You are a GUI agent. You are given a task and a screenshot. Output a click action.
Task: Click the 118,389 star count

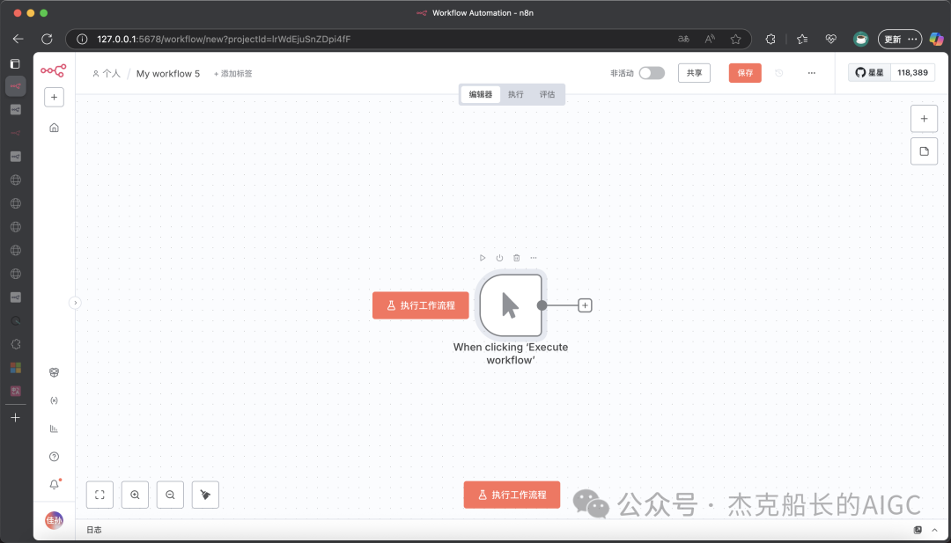click(x=913, y=73)
